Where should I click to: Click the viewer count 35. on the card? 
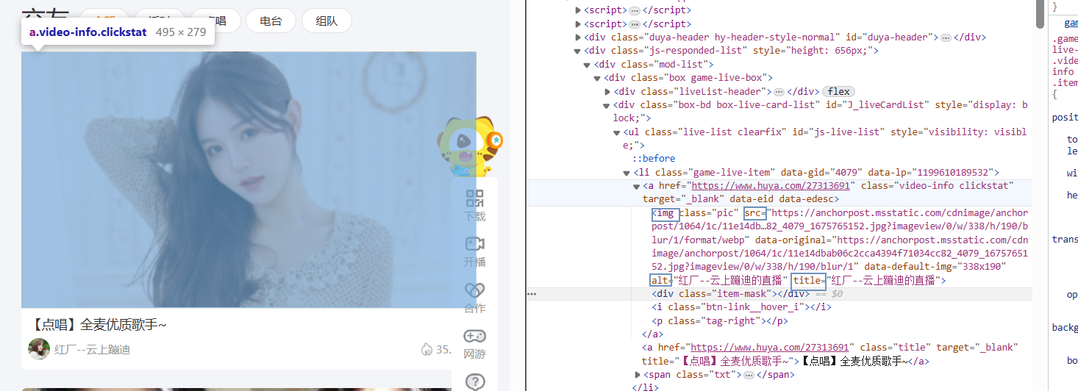coord(443,350)
